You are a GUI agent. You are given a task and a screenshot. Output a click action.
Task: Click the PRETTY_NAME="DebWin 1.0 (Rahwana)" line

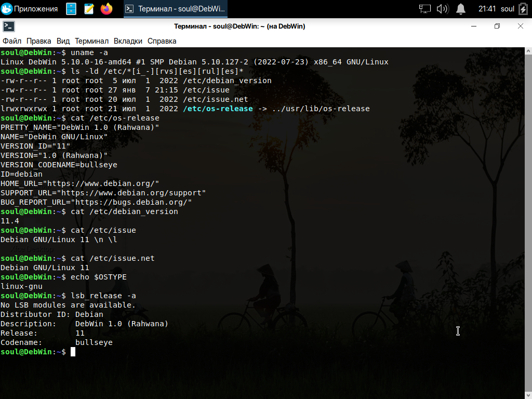pos(79,128)
